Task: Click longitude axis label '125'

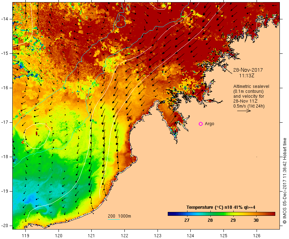Action: click(223, 235)
